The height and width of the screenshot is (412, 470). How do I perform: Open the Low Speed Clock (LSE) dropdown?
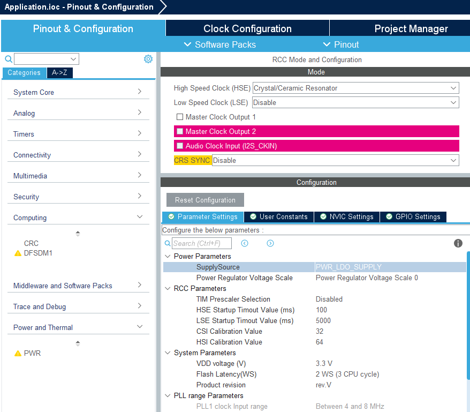pyautogui.click(x=355, y=102)
